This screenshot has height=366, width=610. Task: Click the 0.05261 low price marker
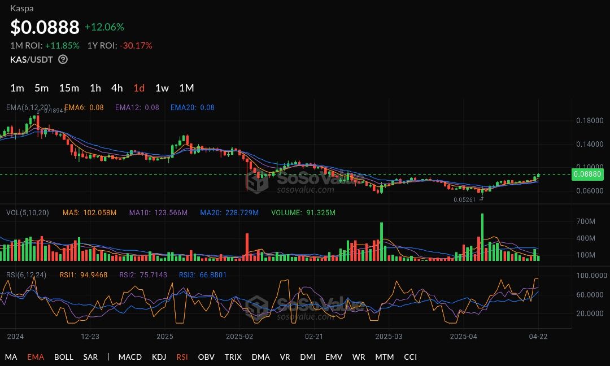(x=464, y=199)
